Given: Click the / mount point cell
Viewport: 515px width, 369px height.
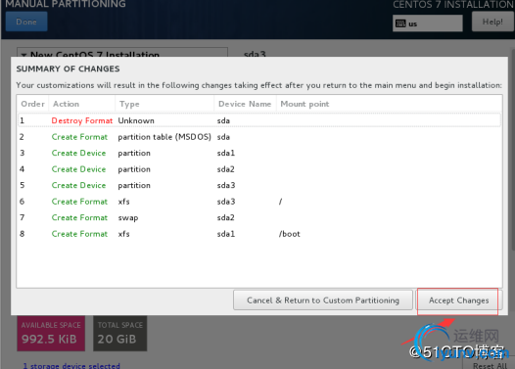Looking at the screenshot, I should tap(280, 202).
